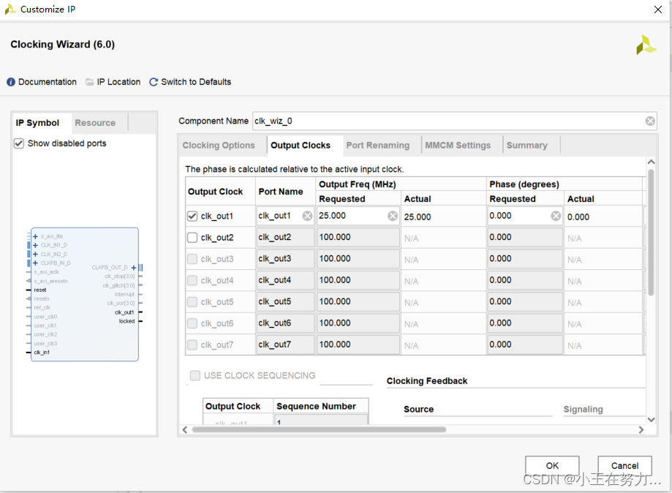Enable the clk_out2 output clock
The width and height of the screenshot is (672, 493).
pyautogui.click(x=192, y=238)
